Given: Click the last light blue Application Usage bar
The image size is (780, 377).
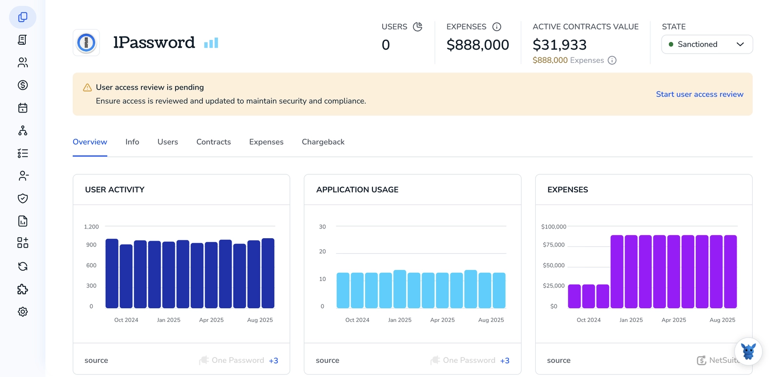Looking at the screenshot, I should (499, 290).
